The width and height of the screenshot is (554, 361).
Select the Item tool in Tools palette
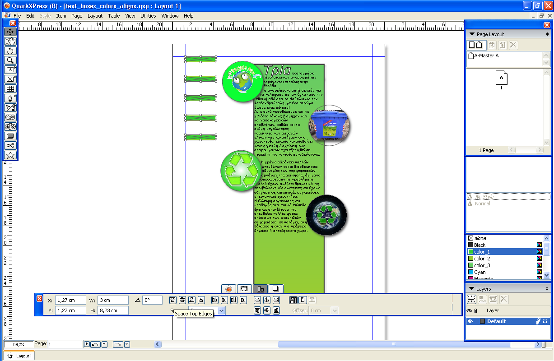10,32
